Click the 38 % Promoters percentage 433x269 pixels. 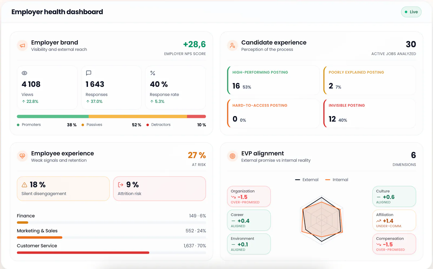(72, 125)
